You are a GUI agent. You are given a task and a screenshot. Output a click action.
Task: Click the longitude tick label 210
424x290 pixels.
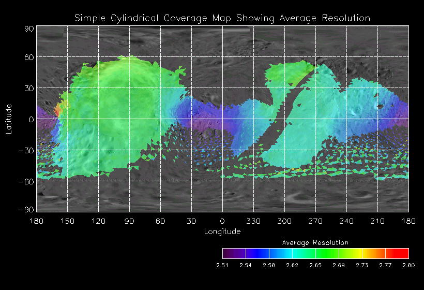click(377, 221)
